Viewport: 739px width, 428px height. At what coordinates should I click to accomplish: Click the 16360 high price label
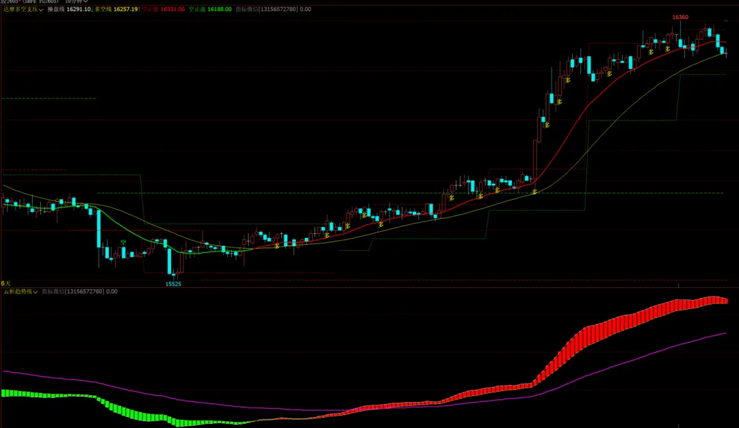[x=680, y=17]
